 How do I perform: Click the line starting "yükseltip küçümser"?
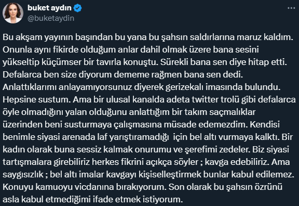(145, 62)
